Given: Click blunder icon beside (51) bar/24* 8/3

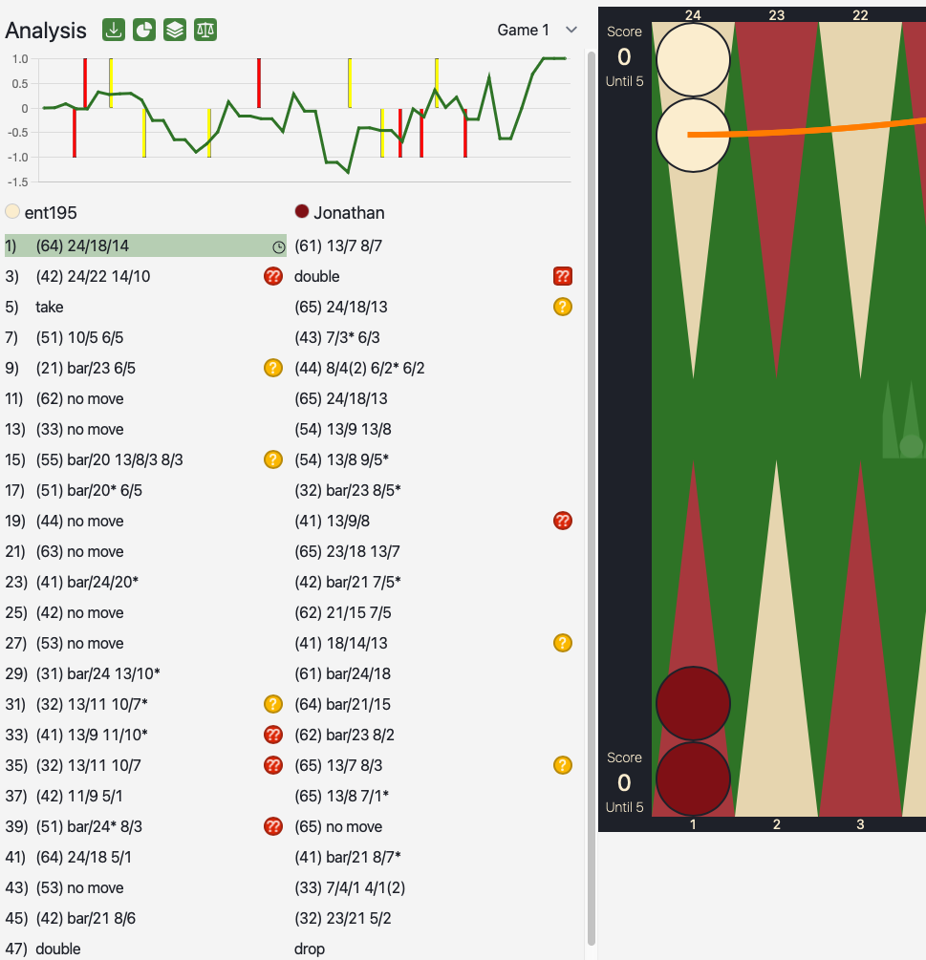Looking at the screenshot, I should click(x=273, y=826).
